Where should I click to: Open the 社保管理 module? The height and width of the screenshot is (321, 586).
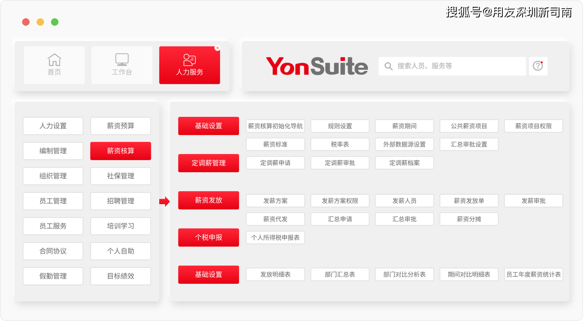point(121,176)
